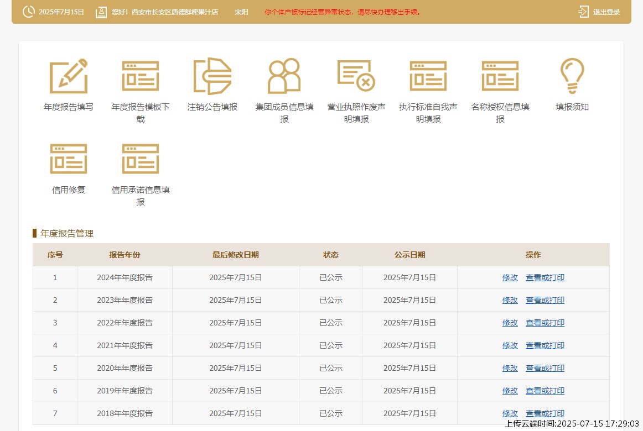Select the 2021年年度报告 cell
643x431 pixels.
pyautogui.click(x=125, y=345)
